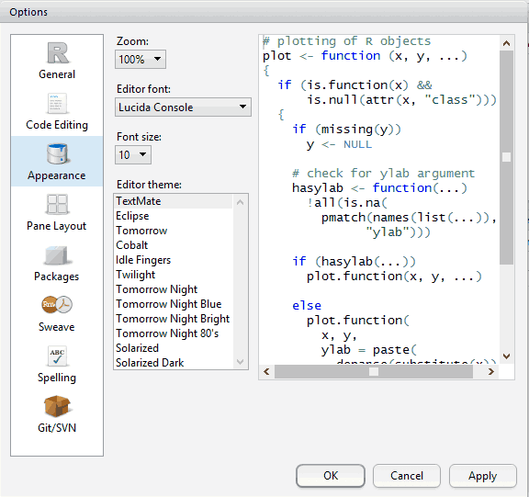This screenshot has width=529, height=497.
Task: Expand the Editor font Lucida Console dropdown
Action: (183, 107)
